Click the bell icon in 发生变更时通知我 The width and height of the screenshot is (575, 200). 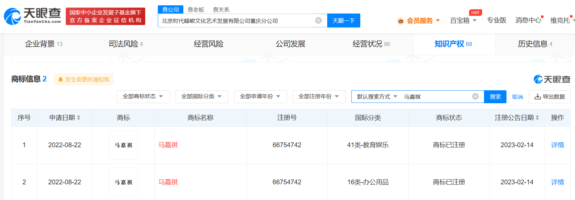pos(60,79)
